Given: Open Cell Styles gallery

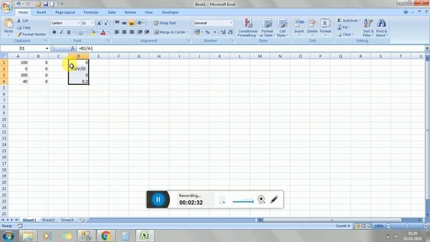Looking at the screenshot, I should [x=282, y=28].
